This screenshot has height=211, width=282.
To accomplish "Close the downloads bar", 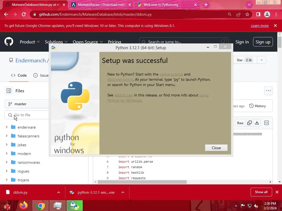I will coord(277,192).
